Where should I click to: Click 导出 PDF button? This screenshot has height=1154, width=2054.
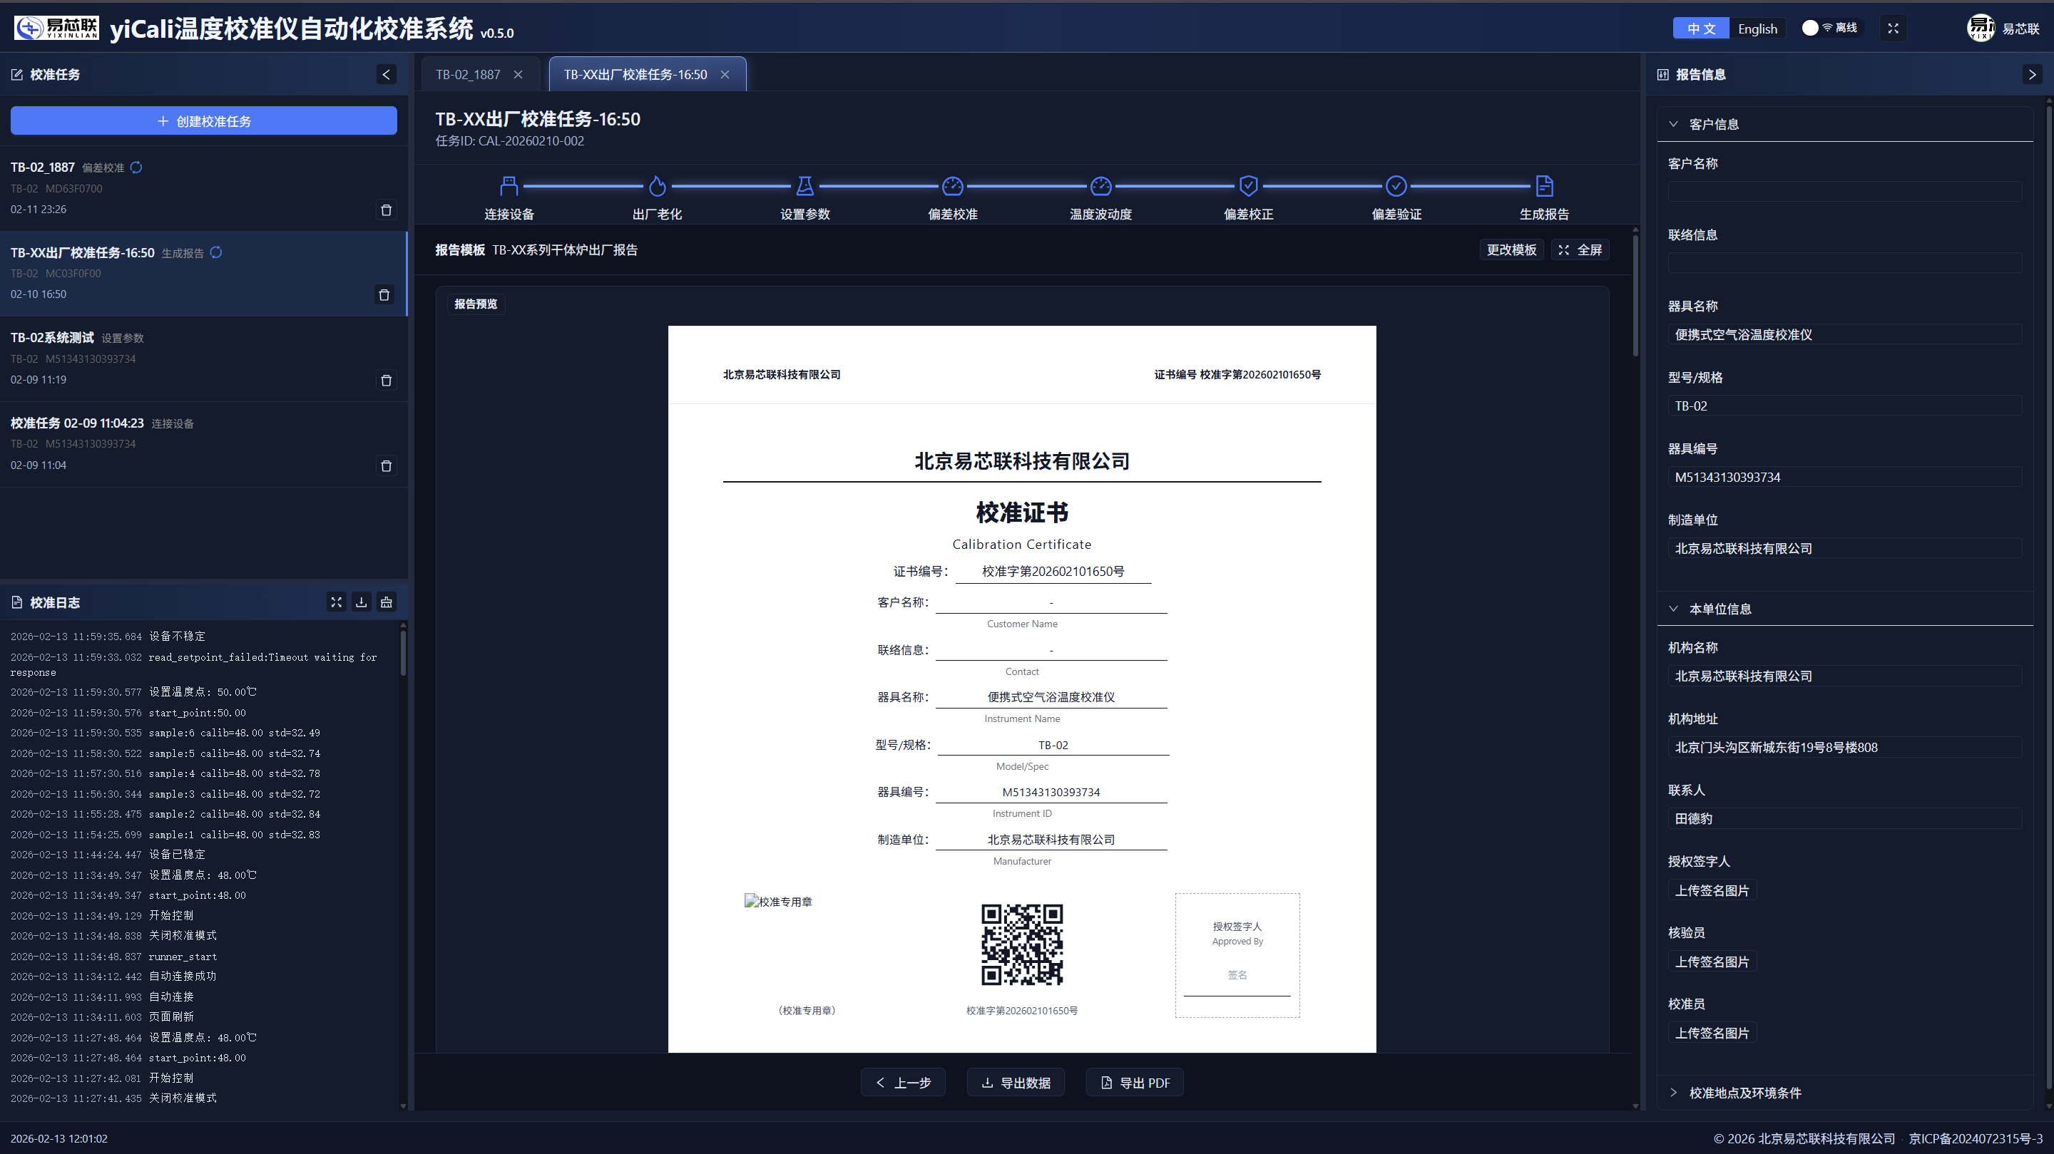1135,1082
